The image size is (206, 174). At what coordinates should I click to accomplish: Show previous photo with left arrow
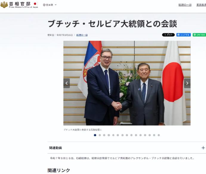click(66, 83)
